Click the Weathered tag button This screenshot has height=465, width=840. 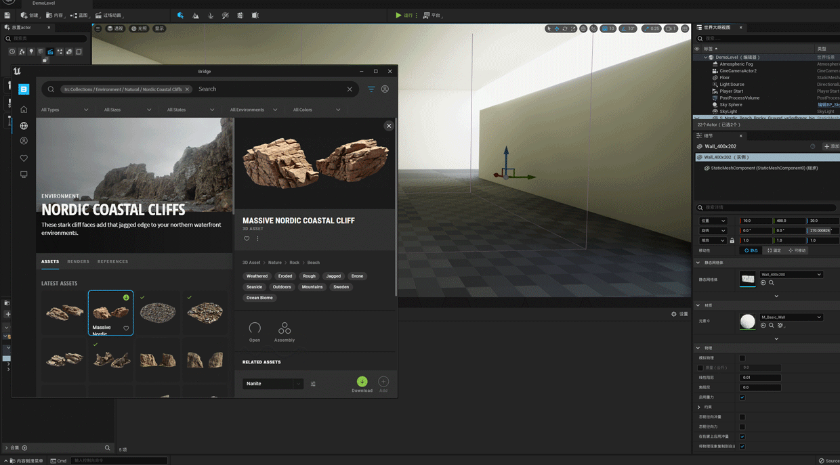[x=257, y=276]
